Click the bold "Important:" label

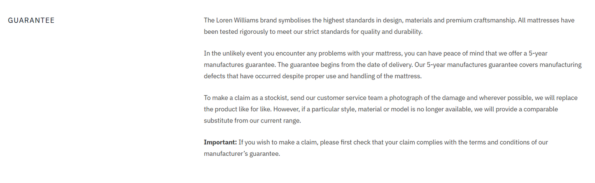click(220, 143)
